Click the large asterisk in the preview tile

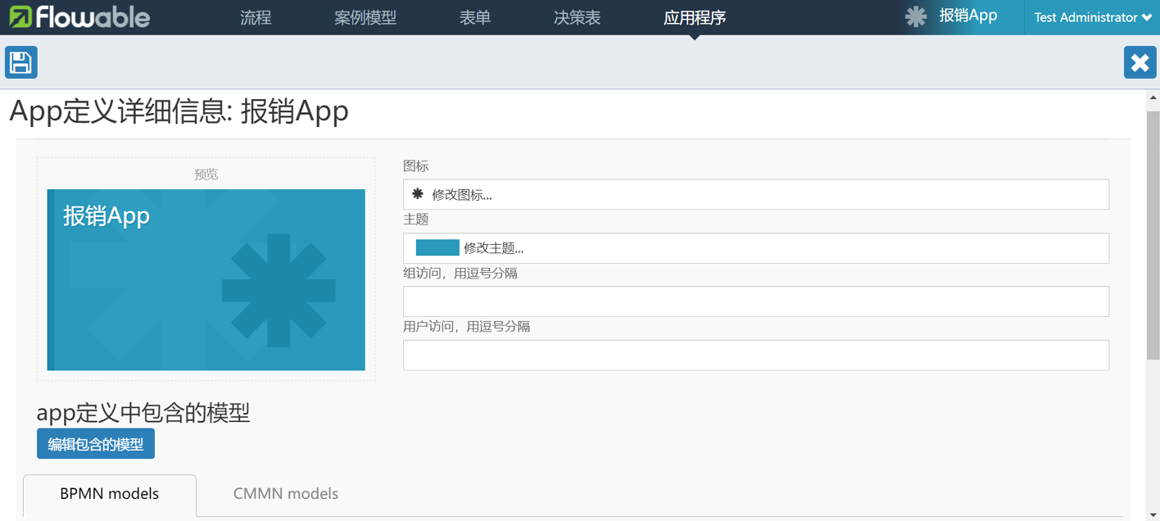click(279, 291)
